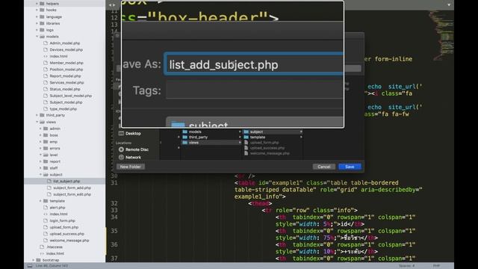Click upload_form.php in dialog file list

tap(264, 143)
